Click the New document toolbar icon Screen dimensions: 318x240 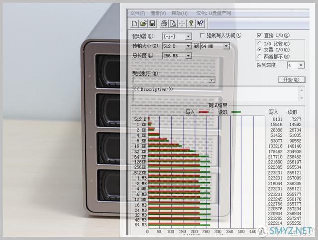pyautogui.click(x=134, y=23)
